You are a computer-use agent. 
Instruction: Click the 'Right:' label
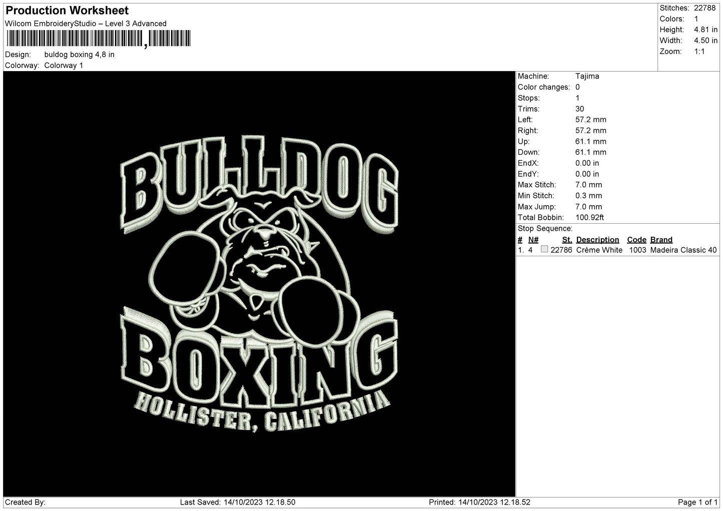coord(528,131)
